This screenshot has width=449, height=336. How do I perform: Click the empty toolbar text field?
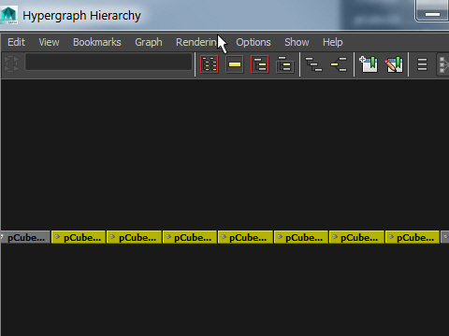coord(109,62)
